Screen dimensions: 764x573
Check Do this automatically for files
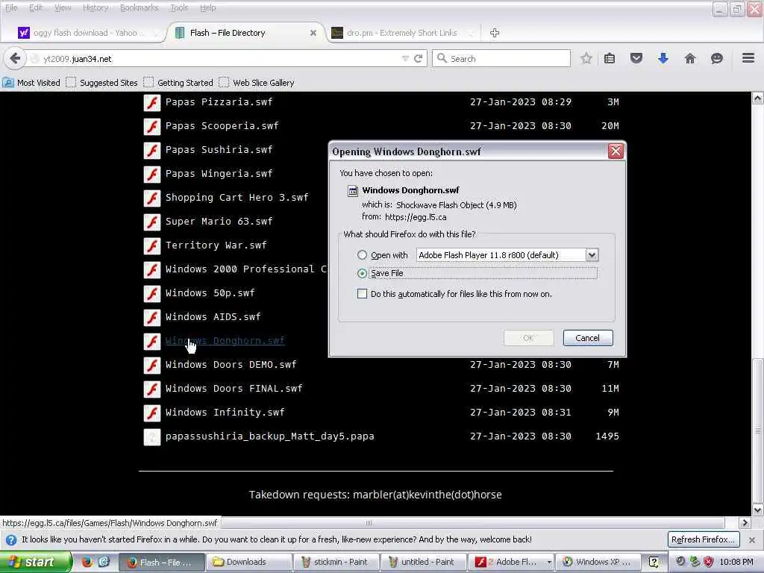[x=362, y=294]
